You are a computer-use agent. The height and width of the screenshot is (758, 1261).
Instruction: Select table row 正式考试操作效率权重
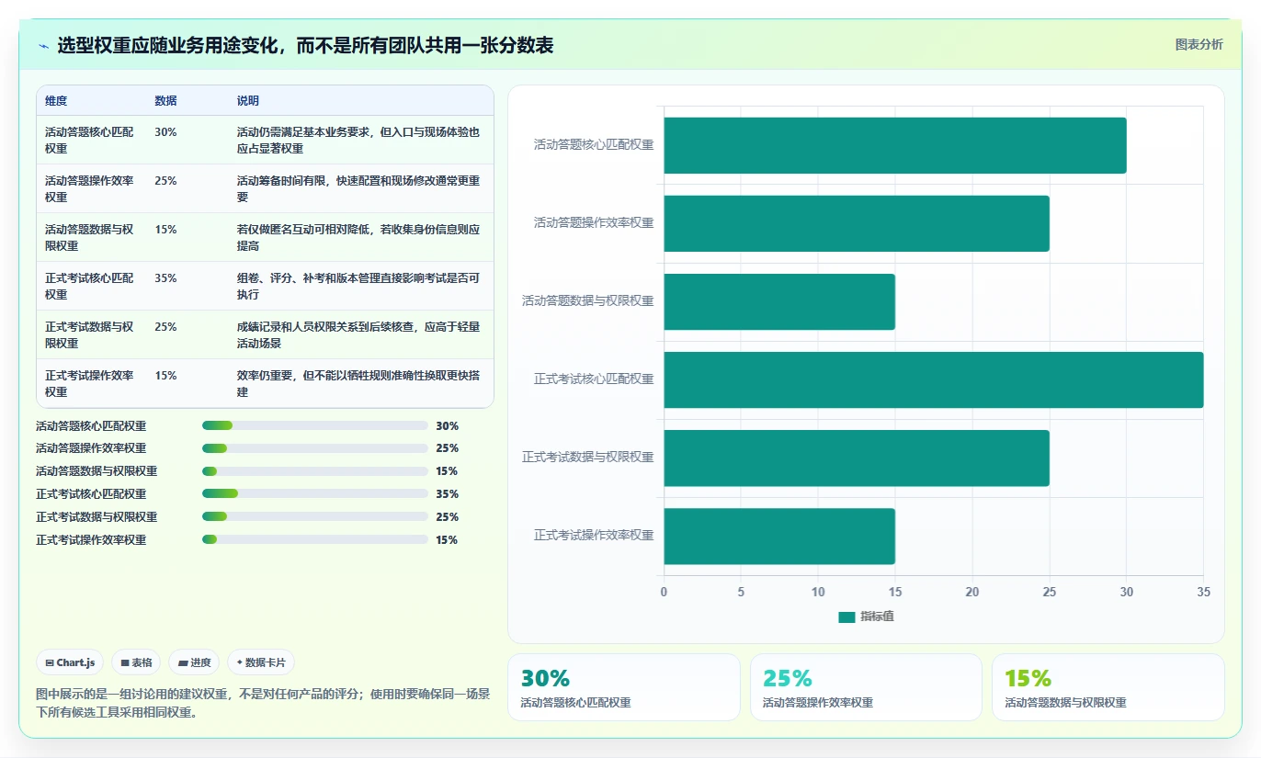265,383
